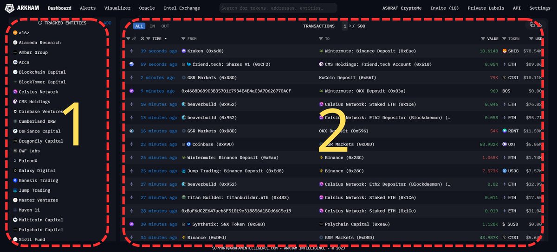This screenshot has width=557, height=252.
Task: Copy transactions with the copy icon
Action: pos(532,25)
